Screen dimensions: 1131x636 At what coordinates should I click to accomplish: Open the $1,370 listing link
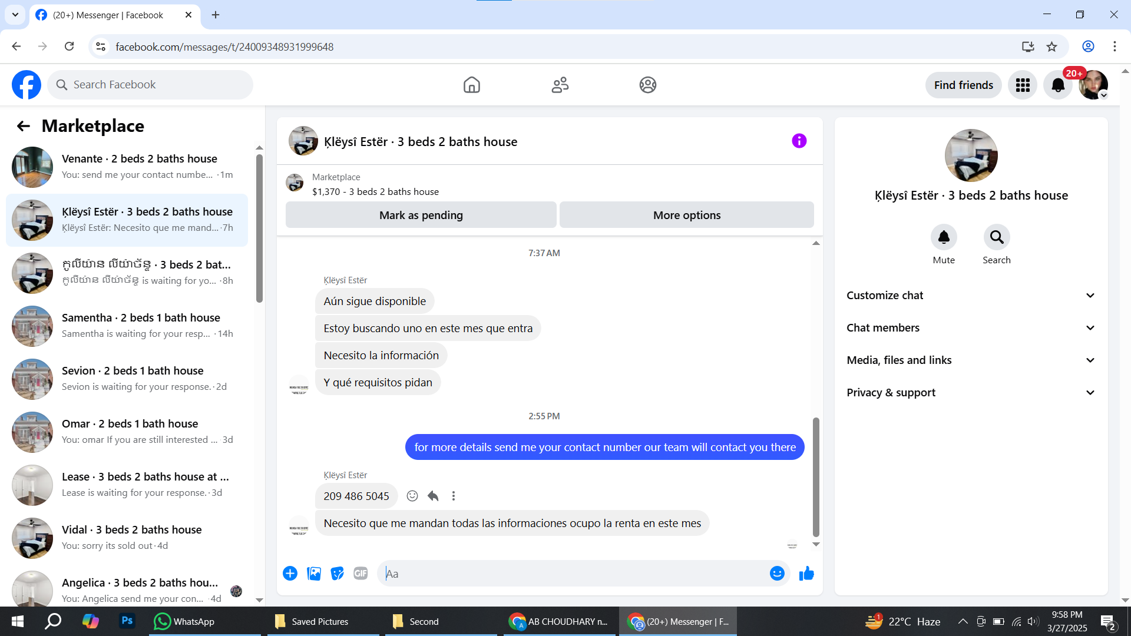375,192
